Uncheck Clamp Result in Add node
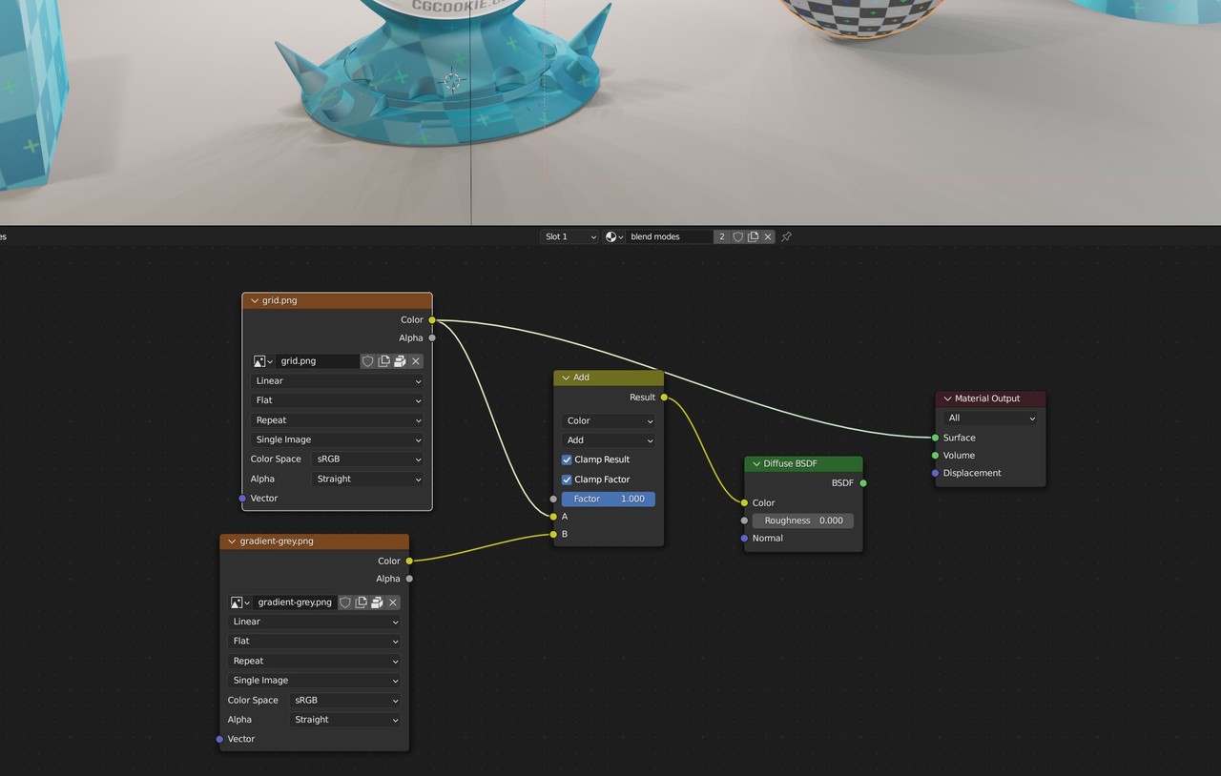1221x776 pixels. coord(567,459)
